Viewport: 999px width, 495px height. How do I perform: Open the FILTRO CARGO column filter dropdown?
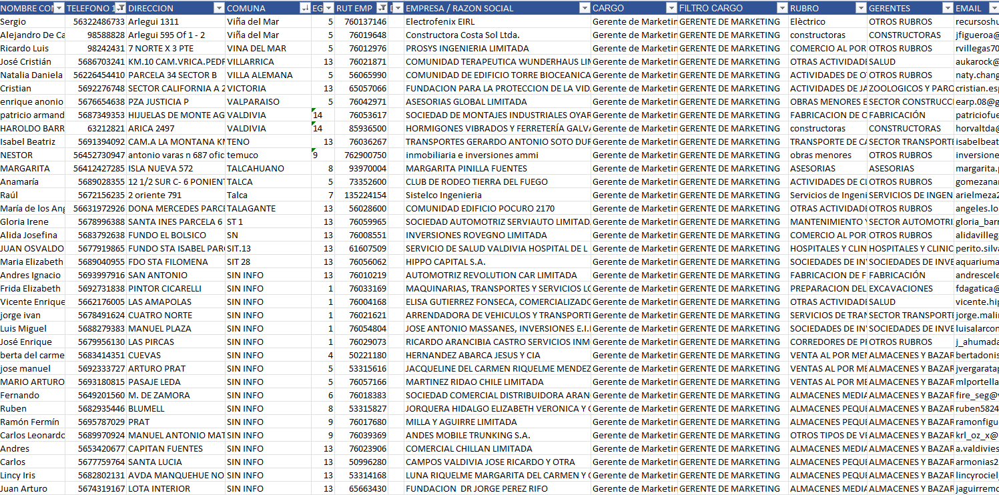(x=782, y=8)
